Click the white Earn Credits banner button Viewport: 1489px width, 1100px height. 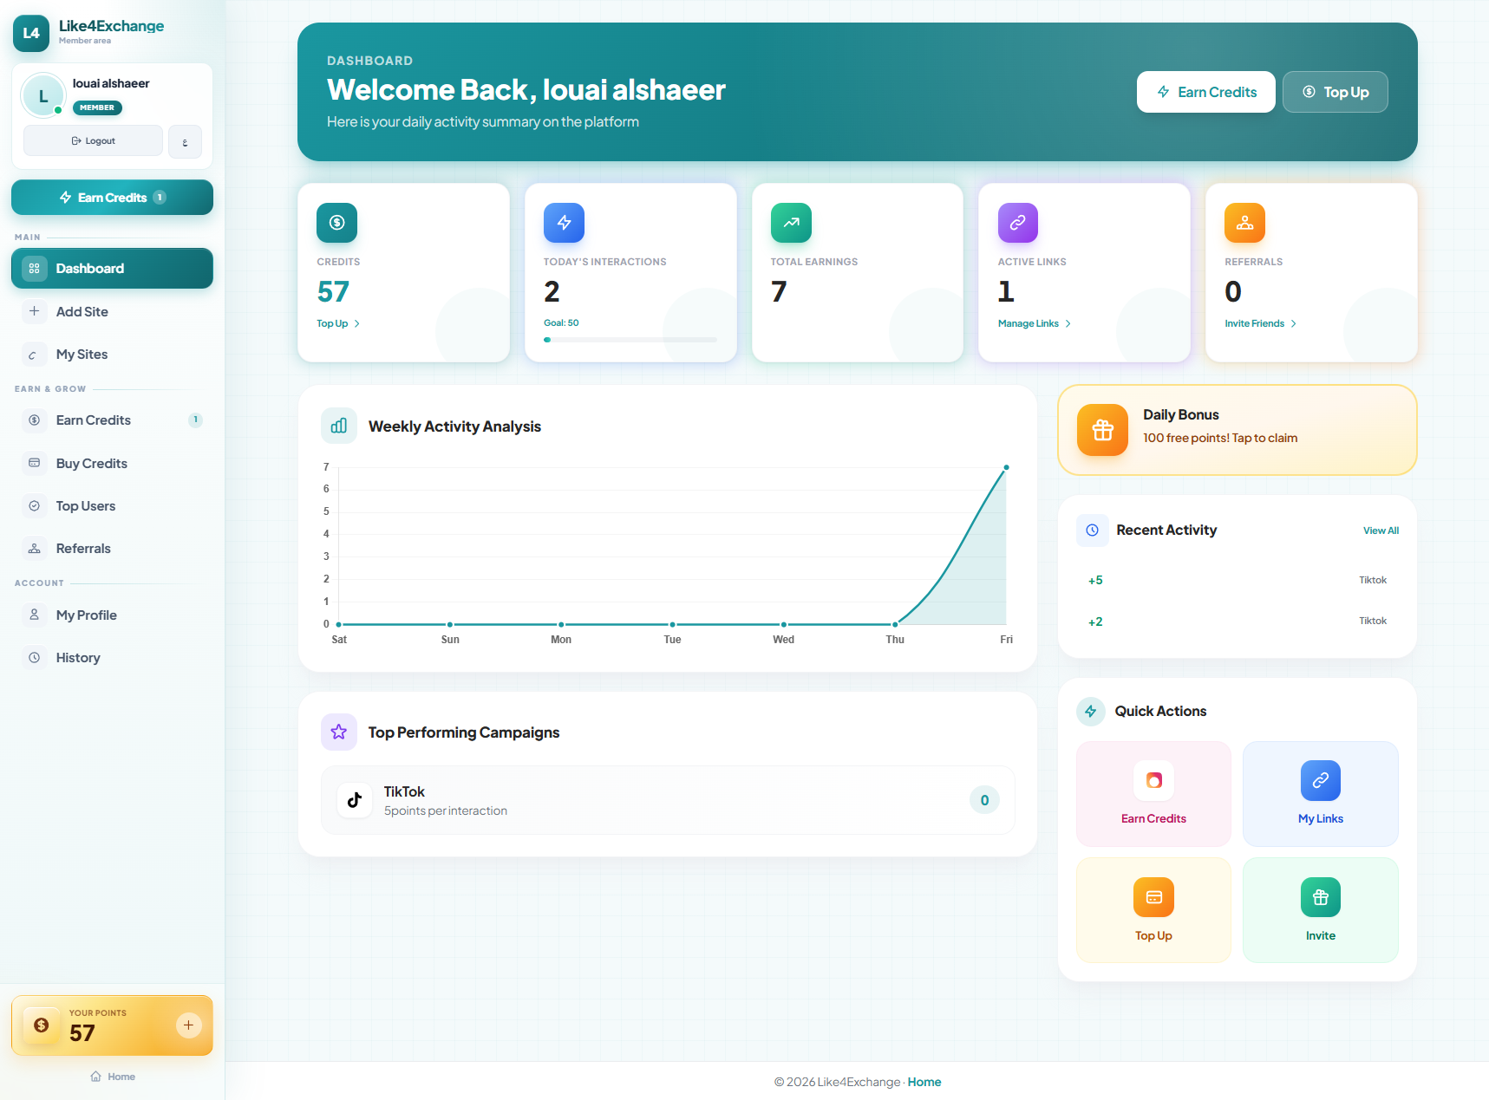click(1205, 92)
